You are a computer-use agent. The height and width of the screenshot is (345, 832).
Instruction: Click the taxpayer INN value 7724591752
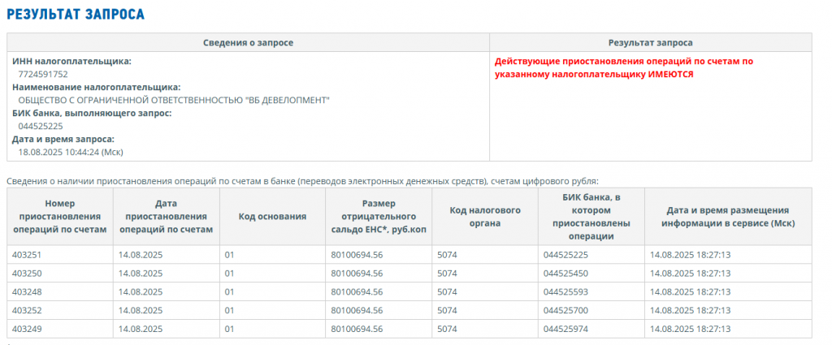tap(43, 74)
